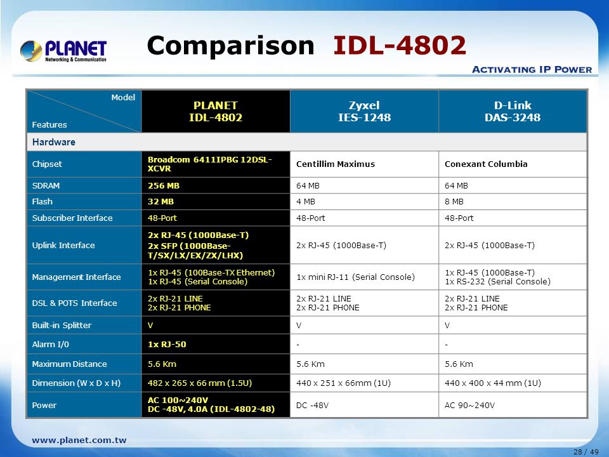Click the PLANET globe logo

click(31, 51)
